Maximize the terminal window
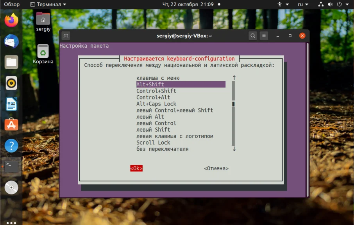354x225 pixels. click(290, 36)
